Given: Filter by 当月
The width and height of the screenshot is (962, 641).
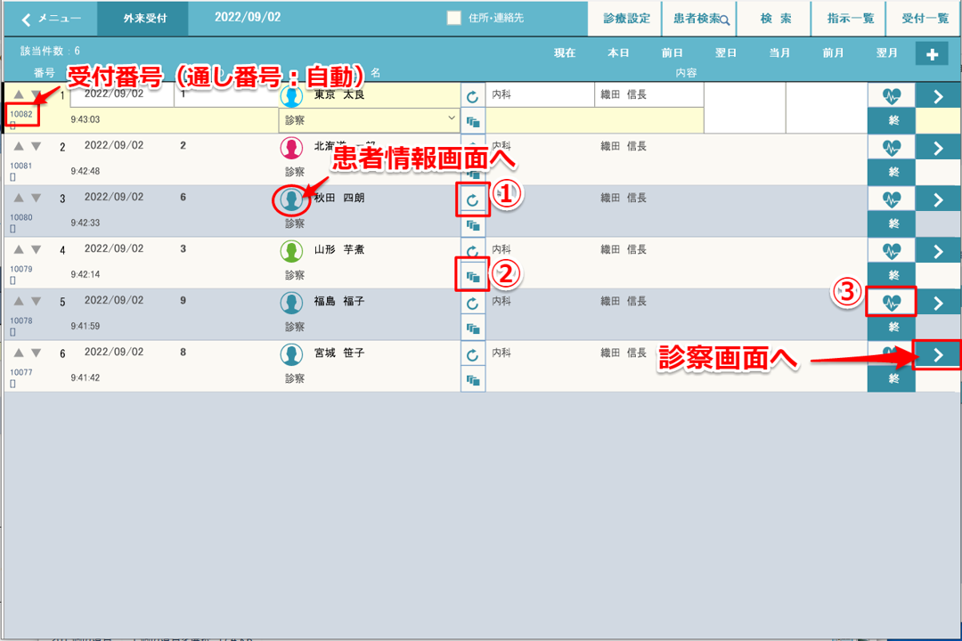Looking at the screenshot, I should click(x=779, y=53).
